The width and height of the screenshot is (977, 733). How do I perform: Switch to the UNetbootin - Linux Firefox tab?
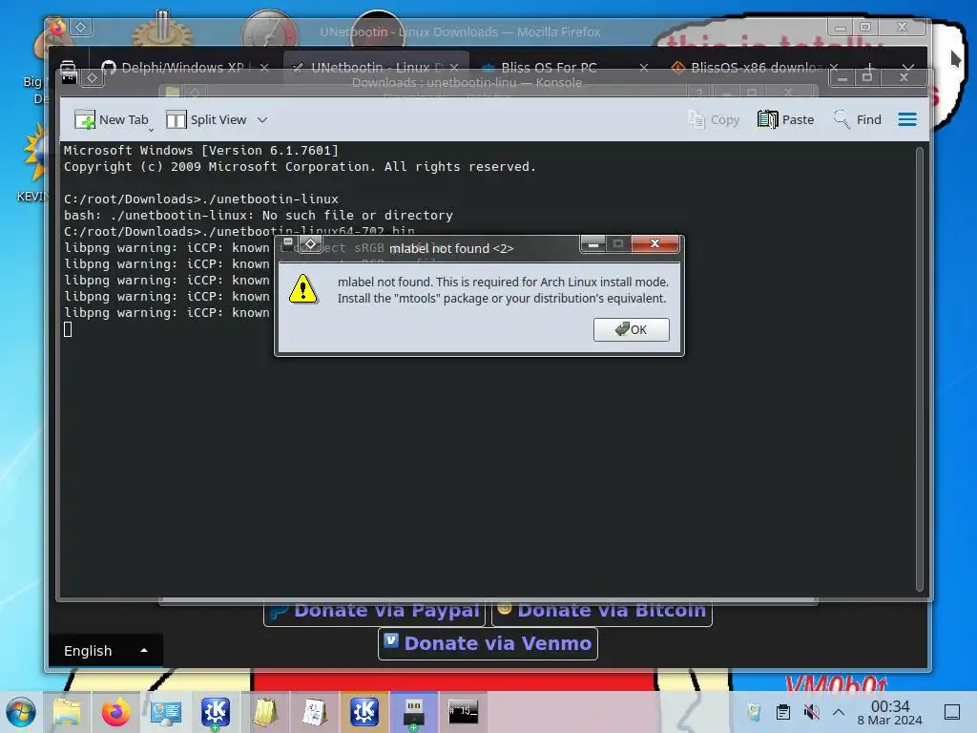376,68
